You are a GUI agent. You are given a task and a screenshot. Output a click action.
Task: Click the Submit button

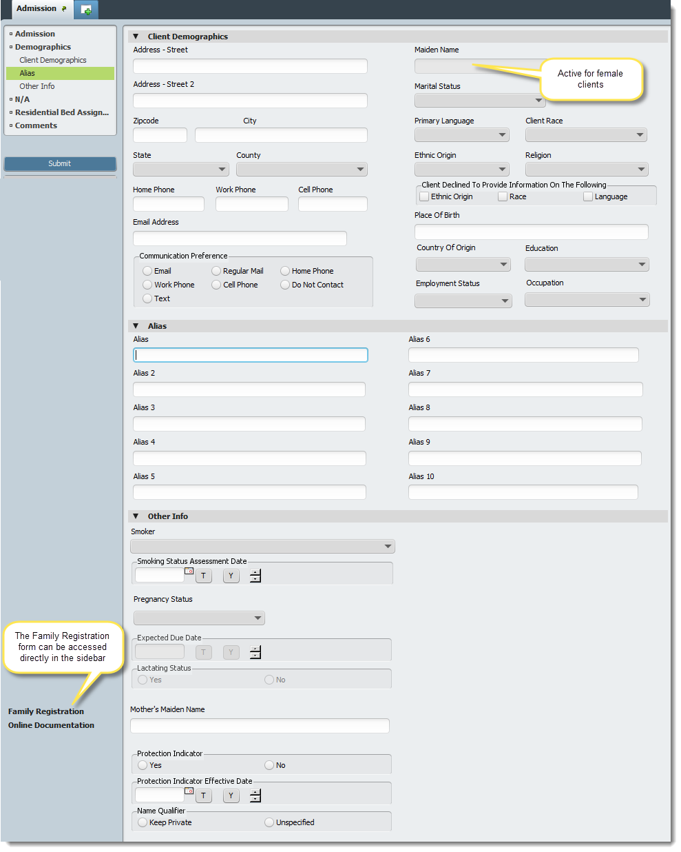point(60,163)
